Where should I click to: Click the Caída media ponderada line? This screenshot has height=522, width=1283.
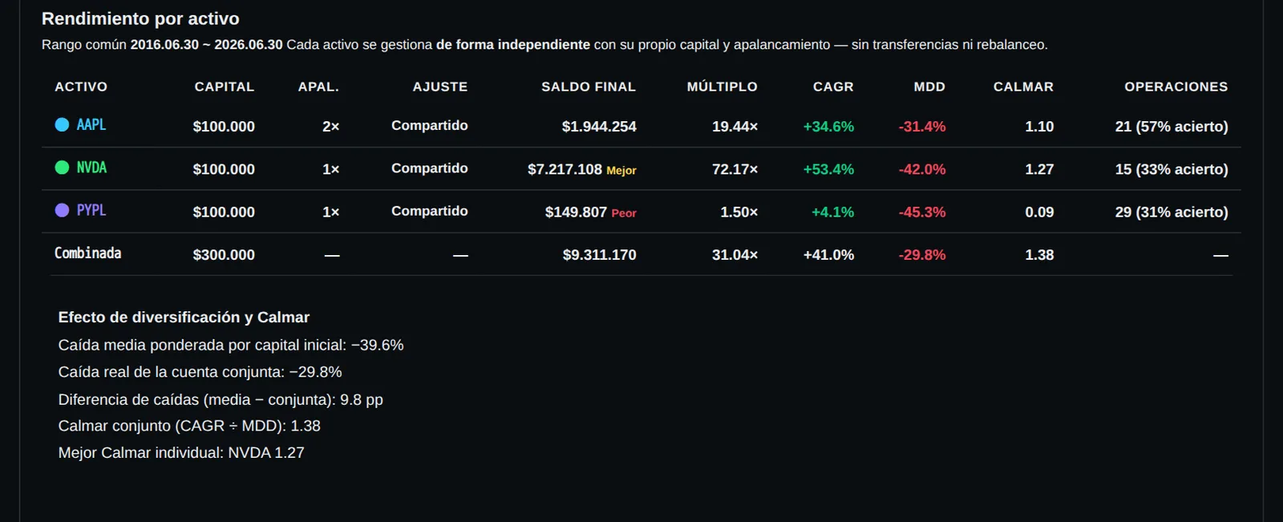click(x=231, y=345)
